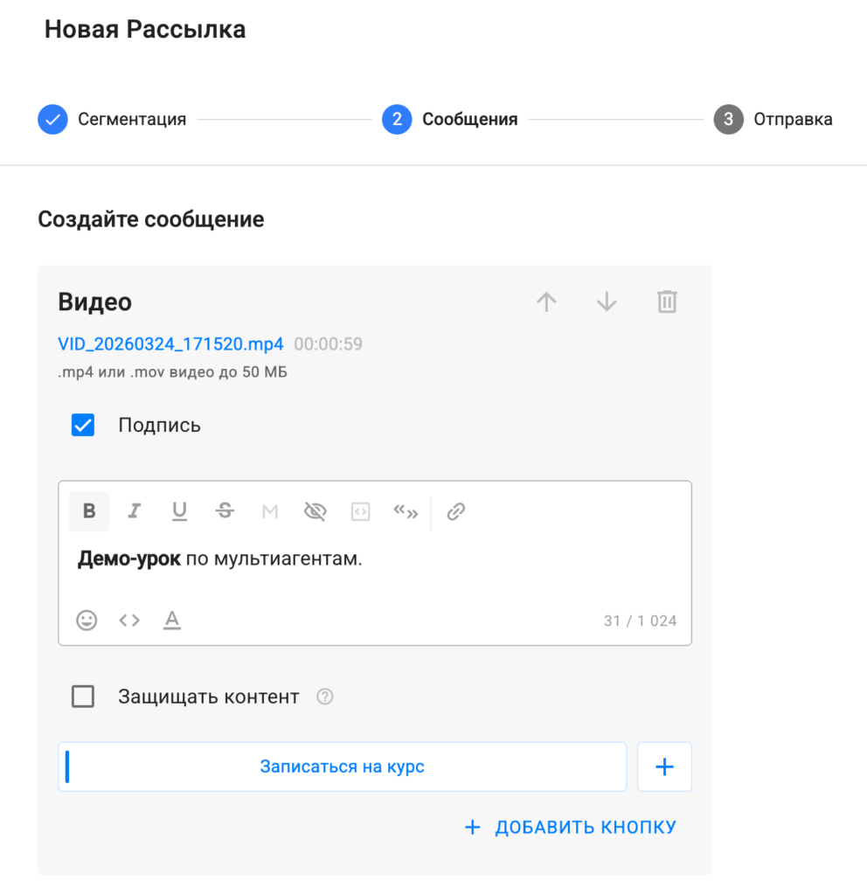Click plus button beside Записаться на курс
The height and width of the screenshot is (895, 867).
(664, 767)
